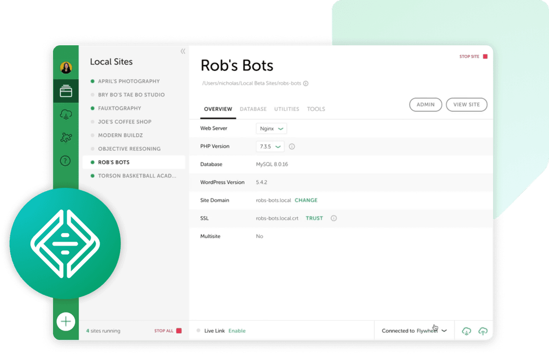Open the Add-ons puzzle piece icon

click(66, 137)
